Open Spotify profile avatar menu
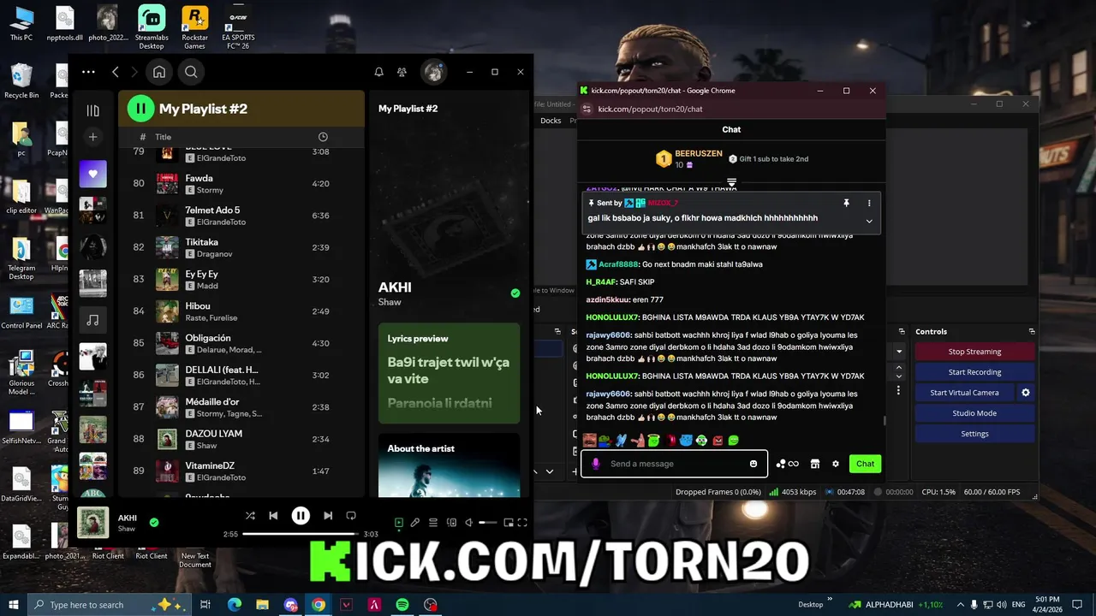 (x=433, y=72)
